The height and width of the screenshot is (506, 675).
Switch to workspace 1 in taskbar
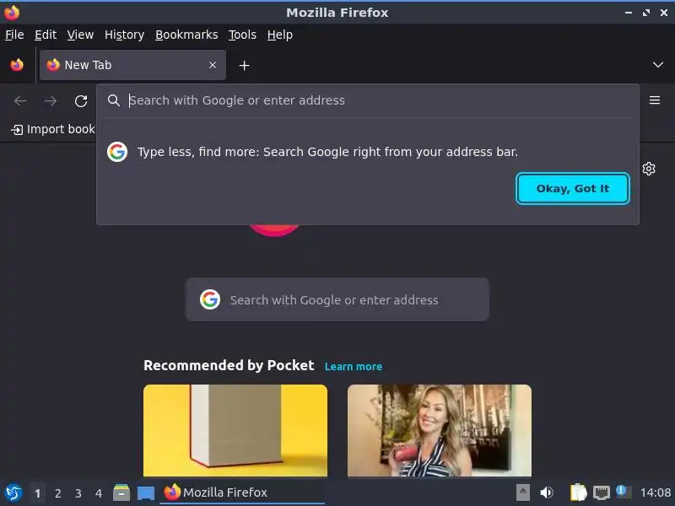(37, 493)
